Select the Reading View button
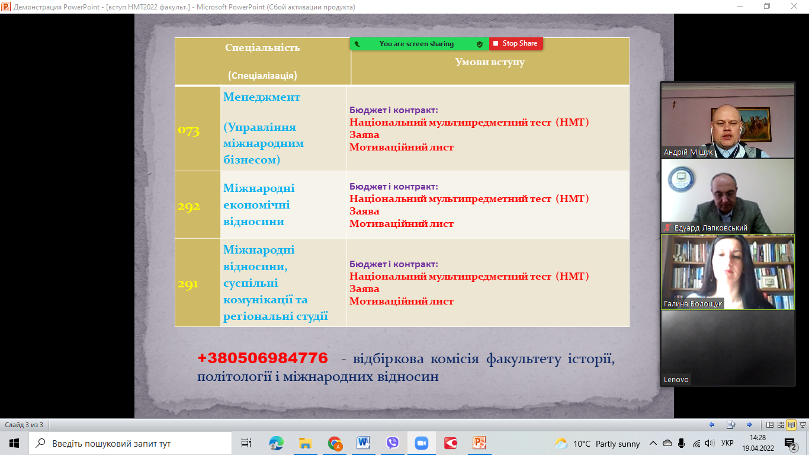Viewport: 809px width, 455px height. [791, 425]
